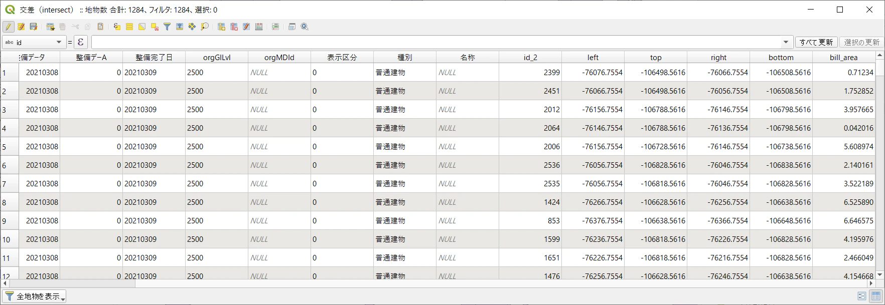
Task: Open conditional formatting icon
Action: (275, 27)
